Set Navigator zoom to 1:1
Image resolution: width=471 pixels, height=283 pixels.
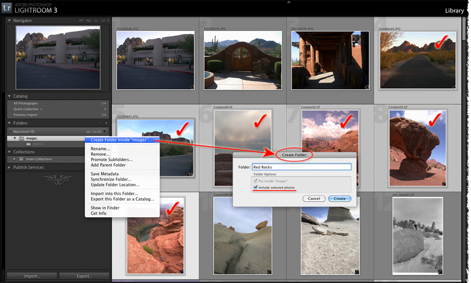coord(96,21)
